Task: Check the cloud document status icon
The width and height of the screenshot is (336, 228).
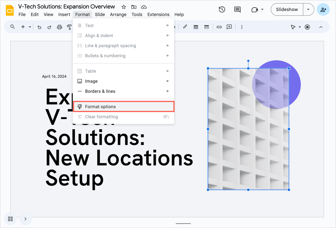Action: click(144, 7)
